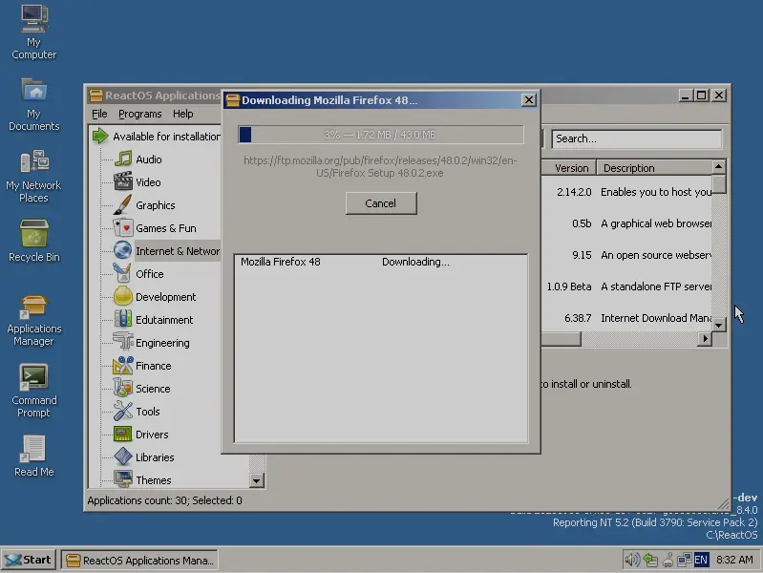Select the Engineering category icon
The width and height of the screenshot is (763, 573).
coord(122,342)
